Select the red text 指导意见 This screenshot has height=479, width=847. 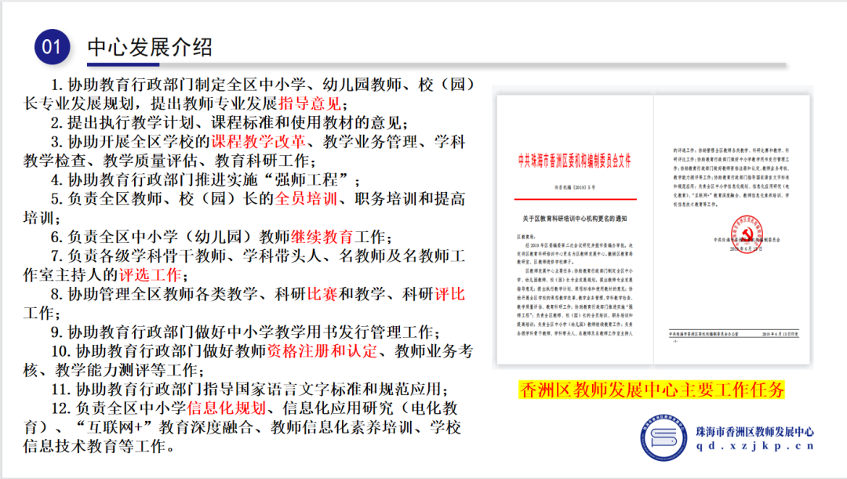click(x=310, y=103)
